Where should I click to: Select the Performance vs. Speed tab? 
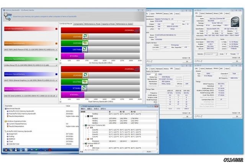click(124, 24)
